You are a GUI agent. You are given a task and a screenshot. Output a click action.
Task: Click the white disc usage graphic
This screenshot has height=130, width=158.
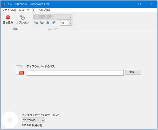10,120
